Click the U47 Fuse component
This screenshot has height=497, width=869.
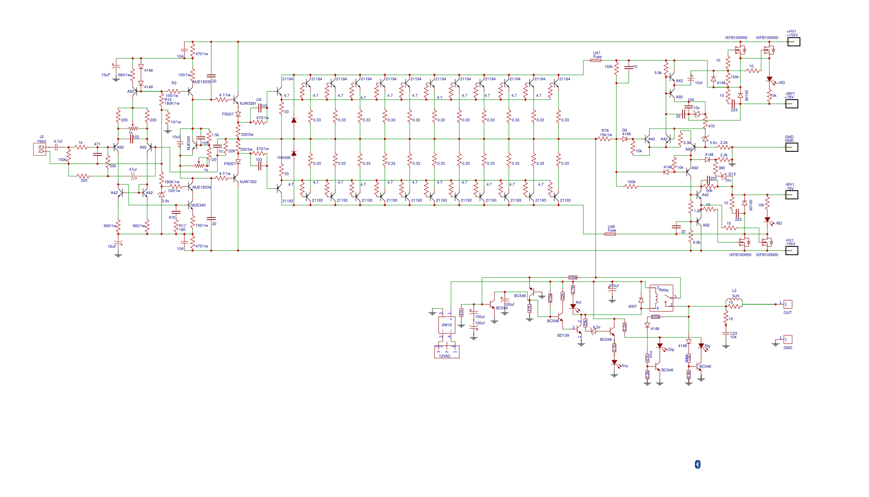[595, 60]
